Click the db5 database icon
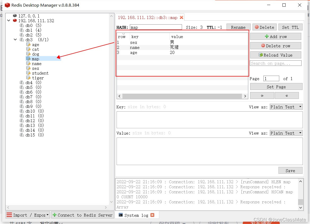This screenshot has width=310, height=224. [22, 87]
